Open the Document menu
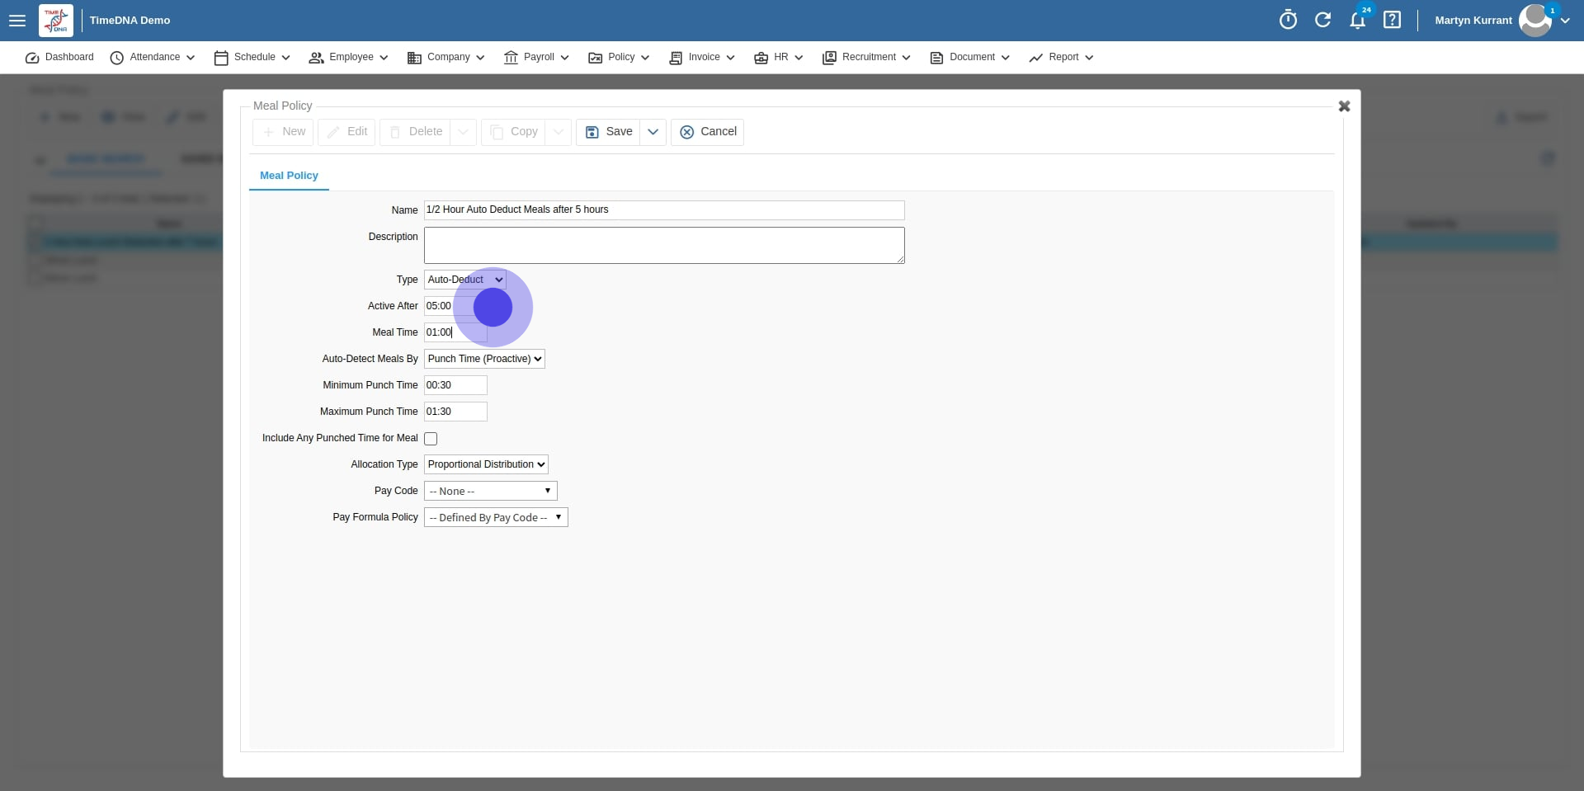The image size is (1584, 791). [x=970, y=58]
